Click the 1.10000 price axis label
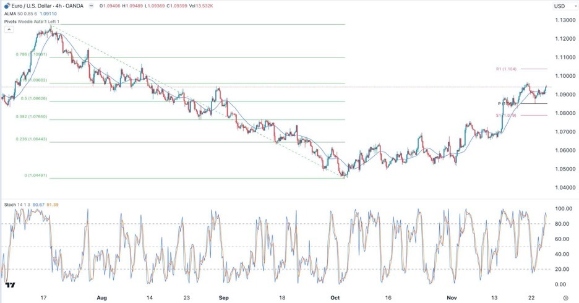This screenshot has width=579, height=303. click(565, 76)
